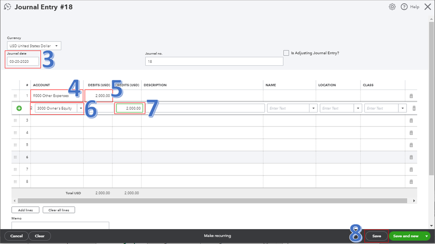Viewport: 435px width, 244px height.
Task: Click green add line plus icon
Action: tap(19, 108)
